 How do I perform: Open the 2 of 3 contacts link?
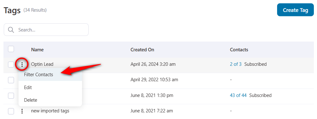click(x=236, y=64)
